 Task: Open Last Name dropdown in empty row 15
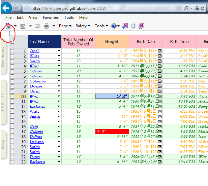click(59, 121)
